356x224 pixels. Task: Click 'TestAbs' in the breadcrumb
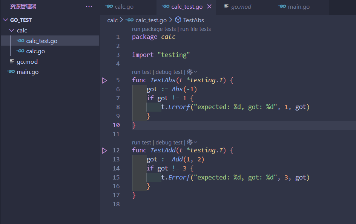coord(193,20)
